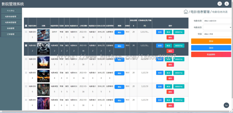Click 查看 for 电影名称6 row
This screenshot has height=113, width=233.
tap(160, 100)
